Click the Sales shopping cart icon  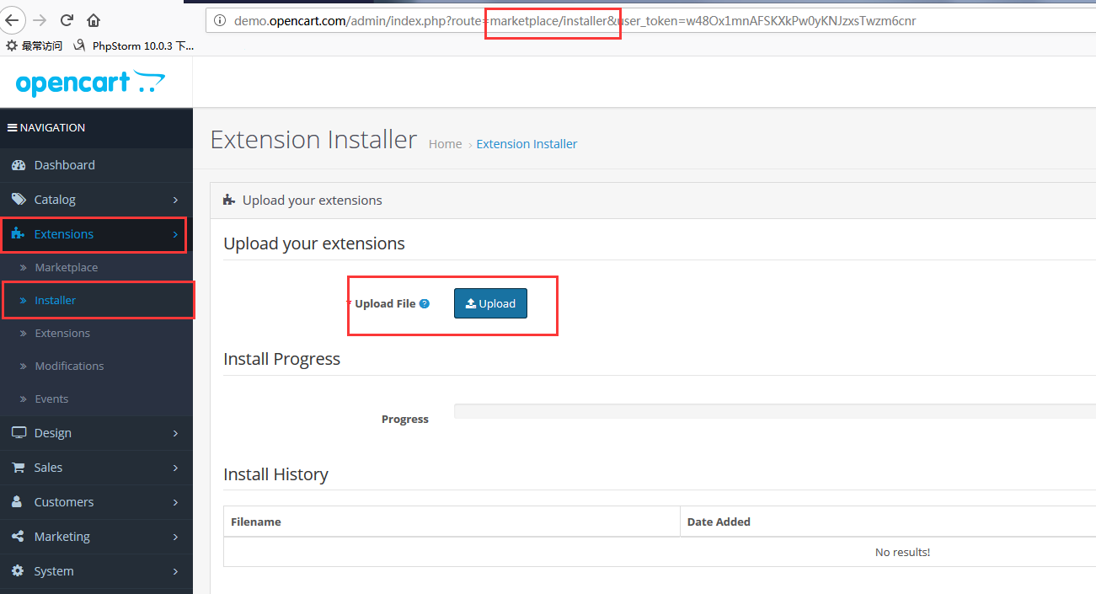18,467
